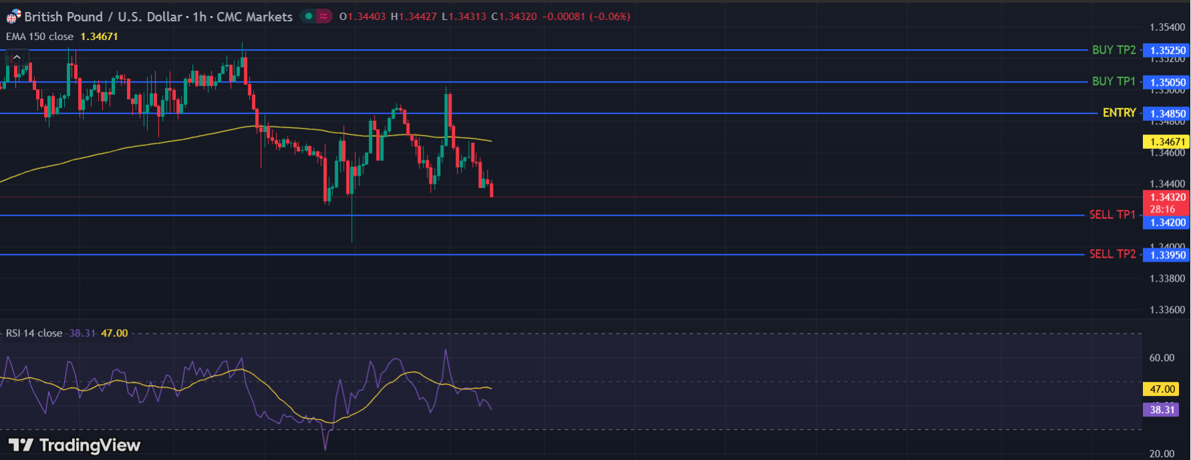The height and width of the screenshot is (460, 1191).
Task: Collapse the indicator legend with the chevron
Action: pyautogui.click(x=17, y=57)
